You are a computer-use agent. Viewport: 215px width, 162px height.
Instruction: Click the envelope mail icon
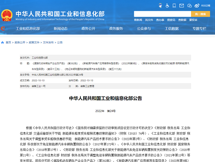coord(182,6)
